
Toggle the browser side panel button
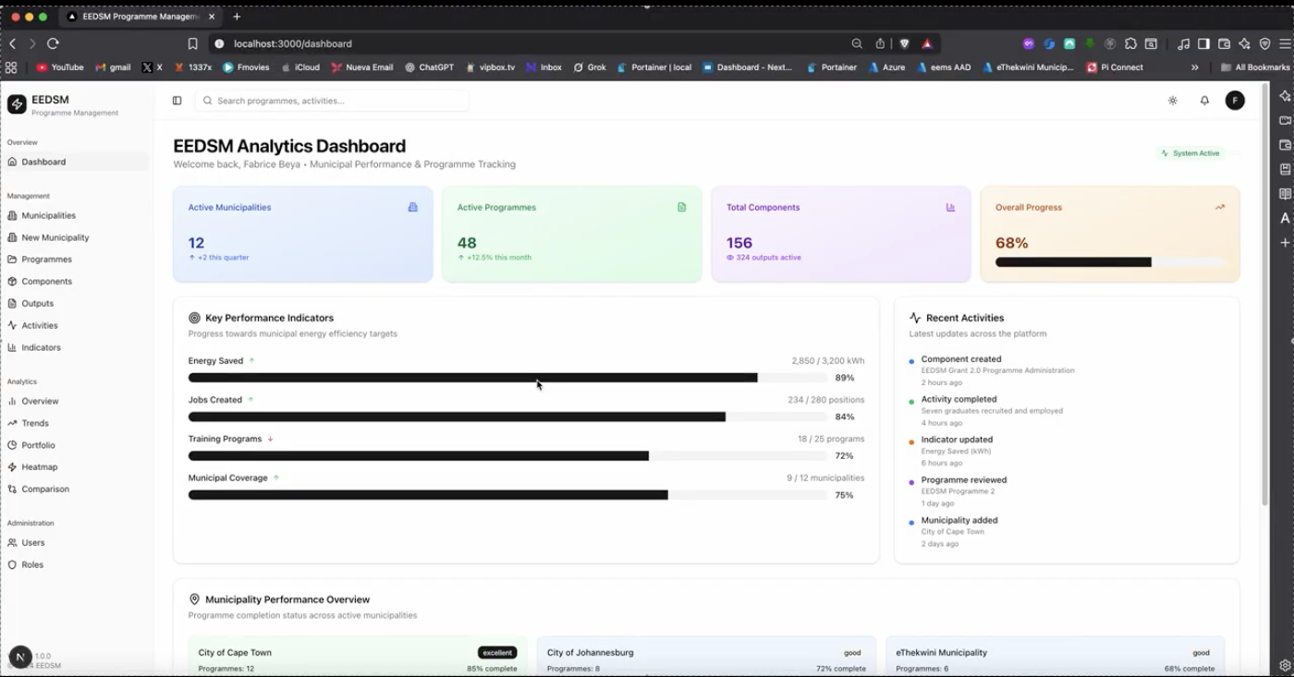pyautogui.click(x=1203, y=43)
